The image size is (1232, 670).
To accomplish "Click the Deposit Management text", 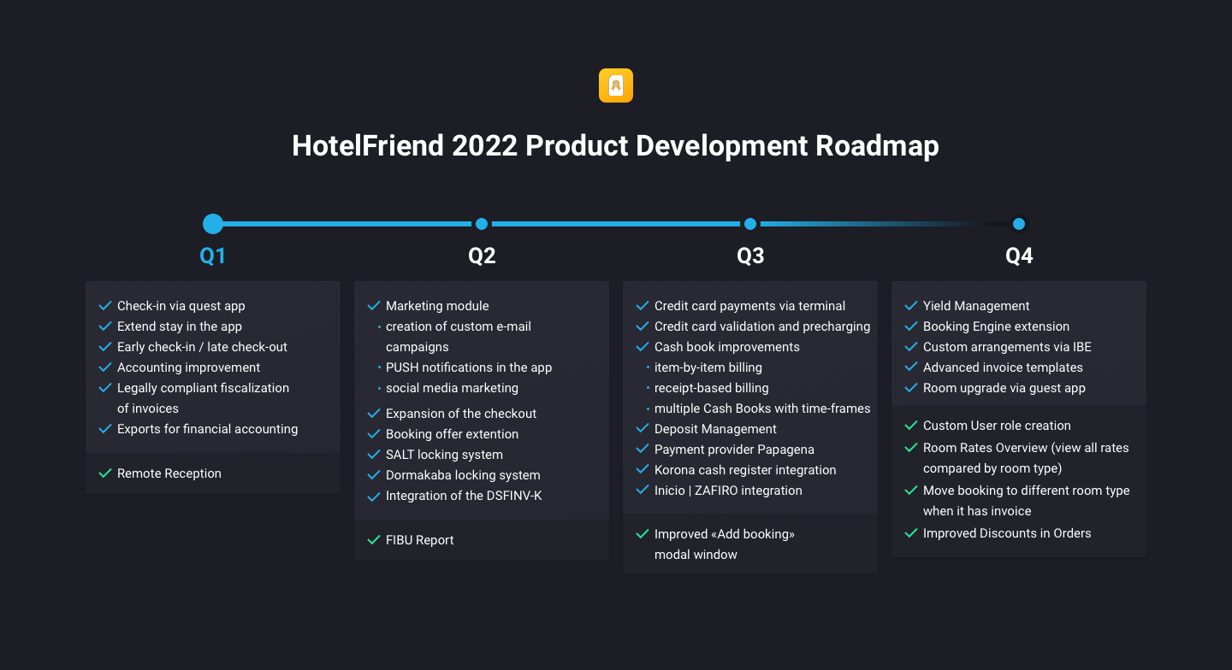I will pos(715,429).
